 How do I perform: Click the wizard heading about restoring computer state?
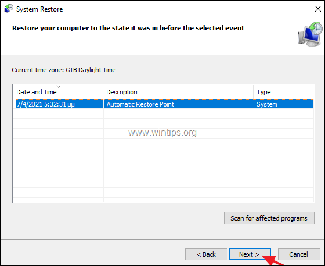128,28
